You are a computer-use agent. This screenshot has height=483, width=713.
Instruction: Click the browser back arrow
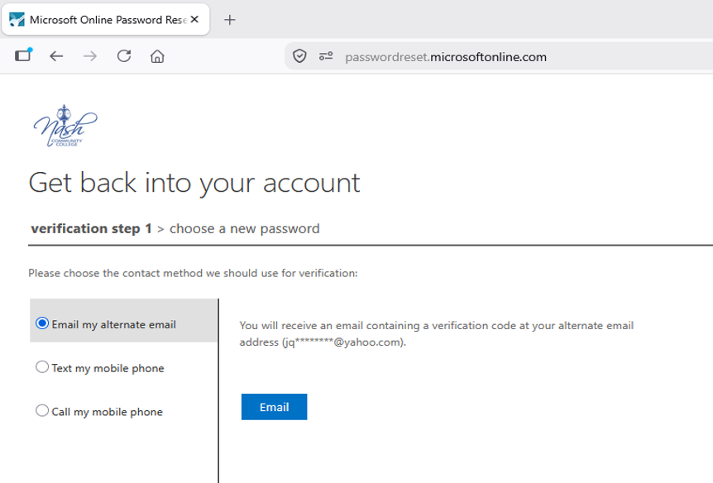56,56
